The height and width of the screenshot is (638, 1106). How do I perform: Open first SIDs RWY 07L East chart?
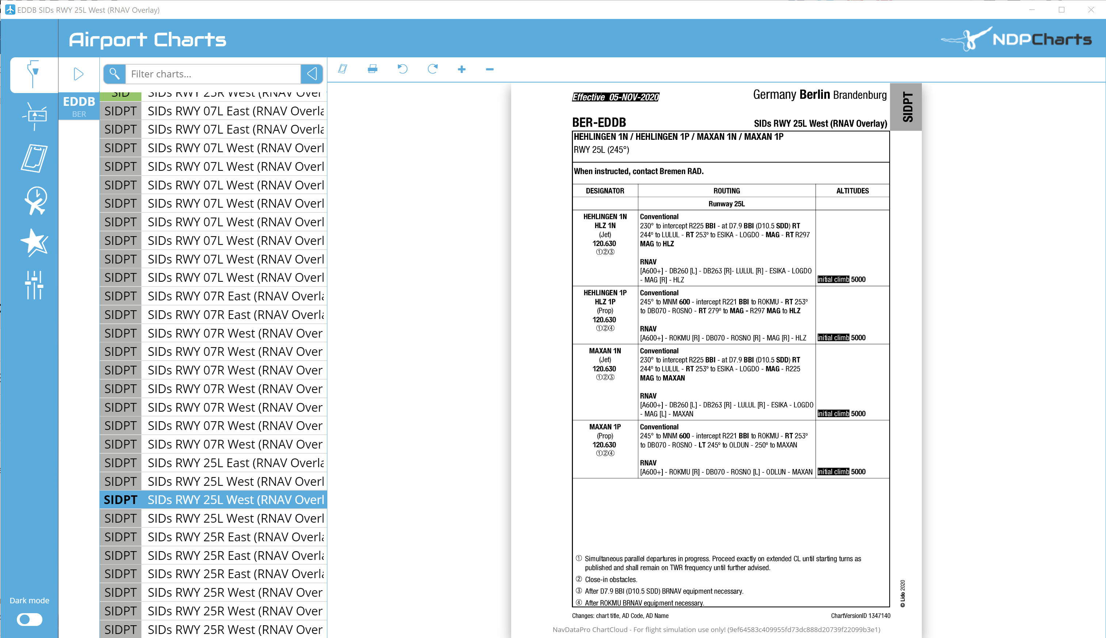(213, 111)
